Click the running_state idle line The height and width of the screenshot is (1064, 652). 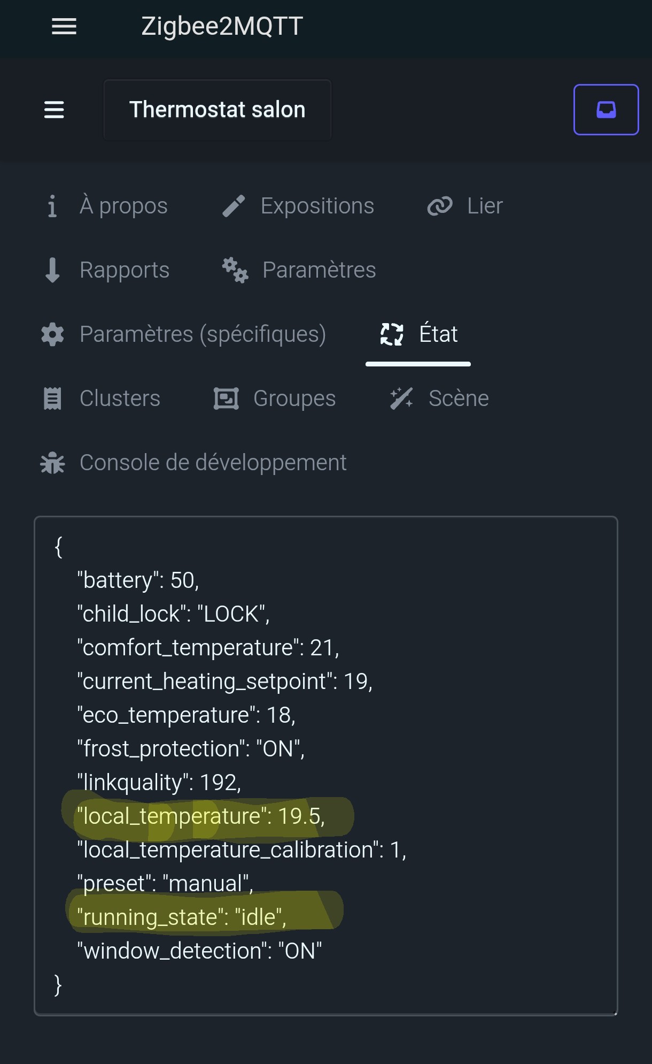pyautogui.click(x=182, y=917)
